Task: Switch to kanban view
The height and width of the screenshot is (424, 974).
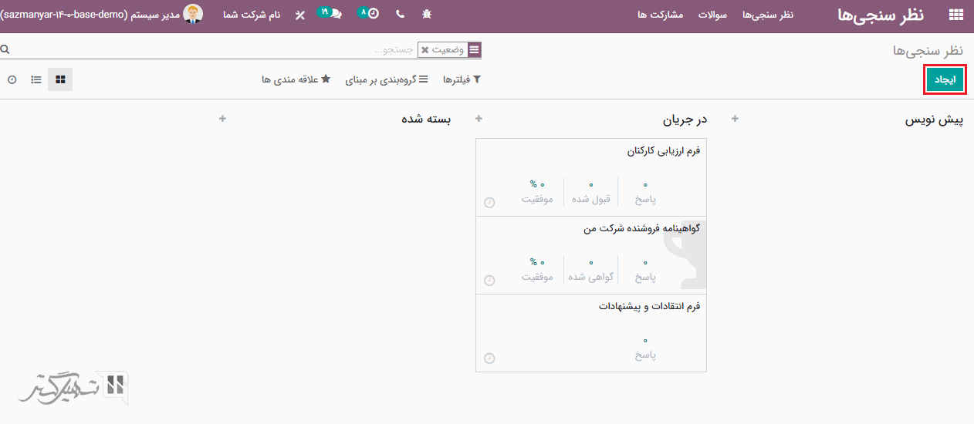Action: pyautogui.click(x=60, y=79)
